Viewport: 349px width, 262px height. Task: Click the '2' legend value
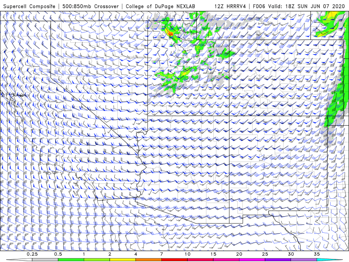click(x=110, y=254)
